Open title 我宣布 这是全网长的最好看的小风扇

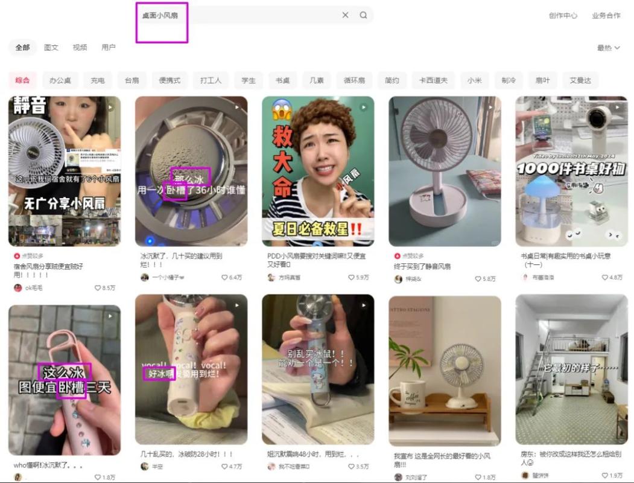click(x=442, y=460)
